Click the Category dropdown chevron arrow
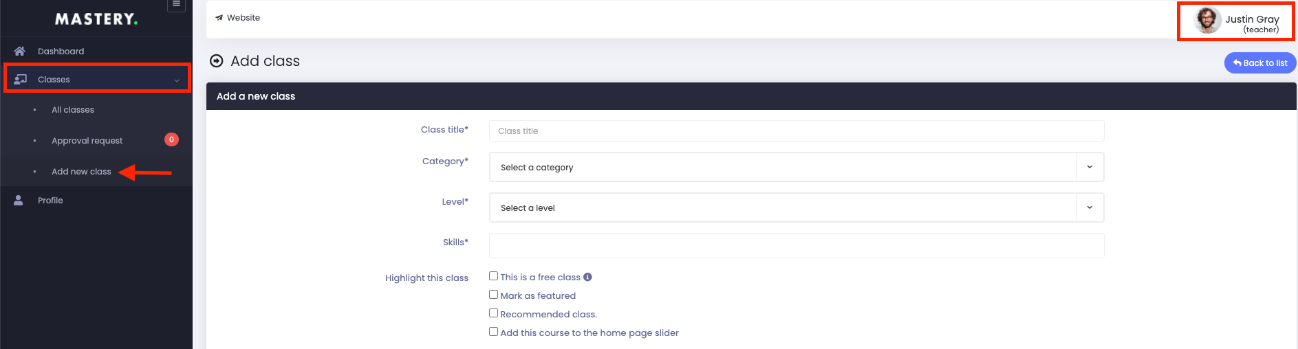 click(x=1090, y=167)
